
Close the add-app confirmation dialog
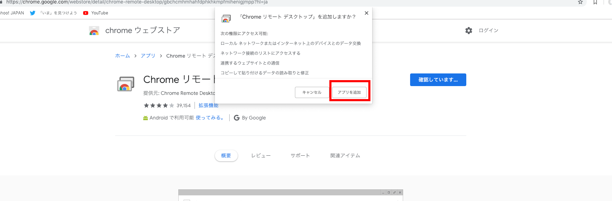pos(367,13)
